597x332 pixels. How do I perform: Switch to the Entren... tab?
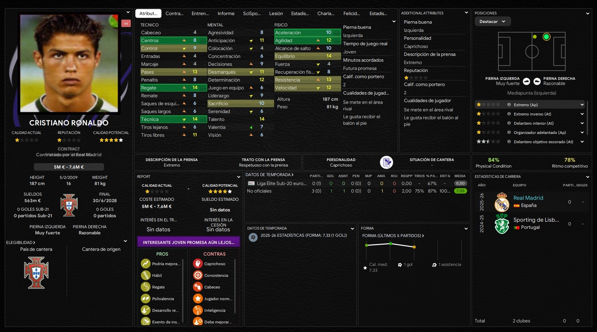[200, 13]
